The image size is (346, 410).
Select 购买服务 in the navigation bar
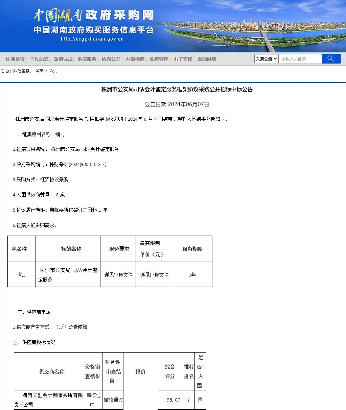[x=87, y=59]
